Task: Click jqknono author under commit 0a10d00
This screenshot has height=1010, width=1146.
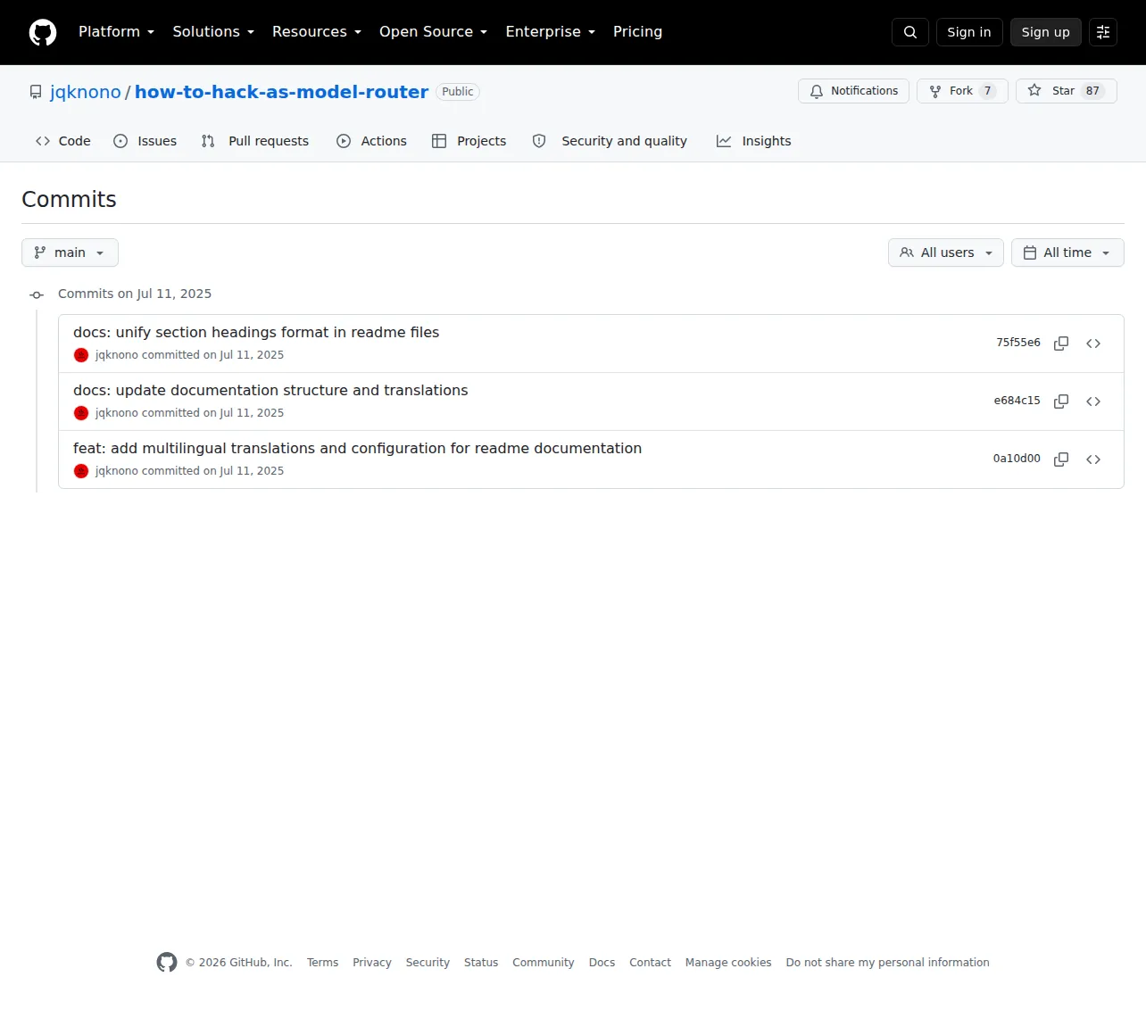Action: tap(117, 471)
